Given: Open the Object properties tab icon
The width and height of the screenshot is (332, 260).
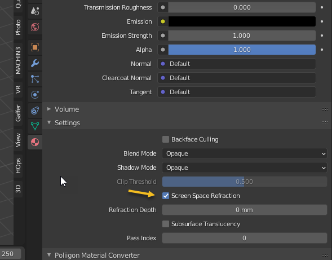Looking at the screenshot, I should 35,47.
